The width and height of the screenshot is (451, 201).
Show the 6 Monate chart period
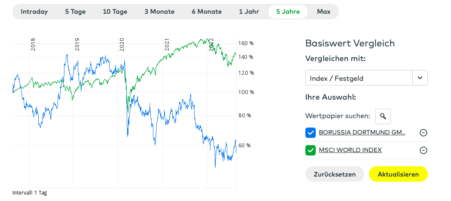point(207,12)
